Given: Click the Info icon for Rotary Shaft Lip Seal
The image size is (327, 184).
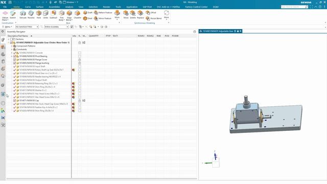Looking at the screenshot, I should tap(74, 70).
